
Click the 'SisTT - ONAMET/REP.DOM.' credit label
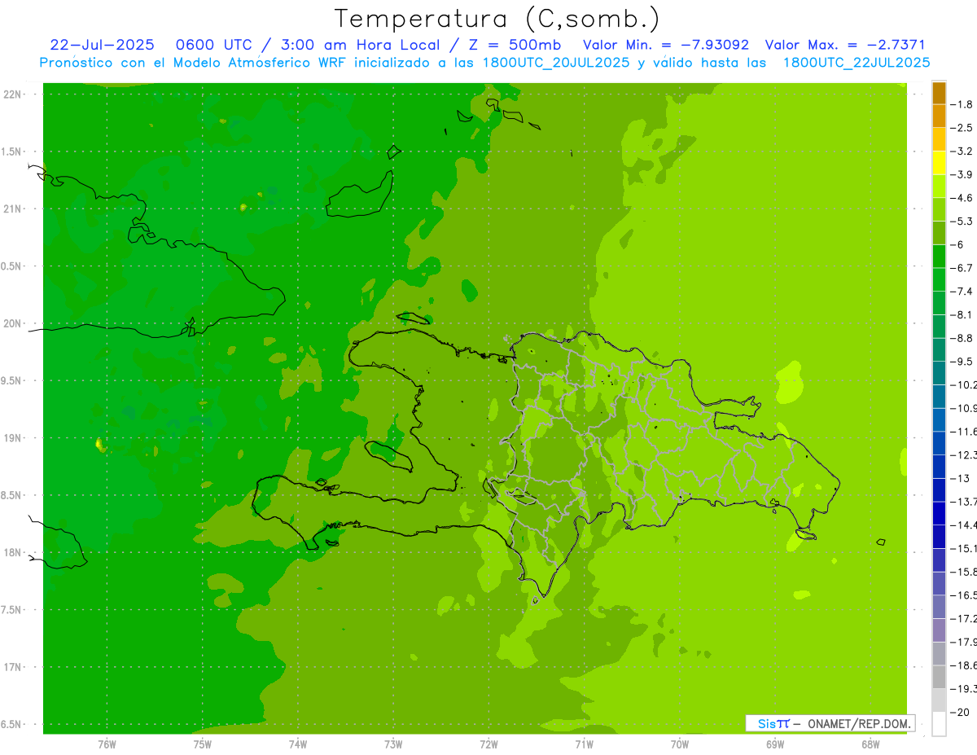pyautogui.click(x=830, y=723)
